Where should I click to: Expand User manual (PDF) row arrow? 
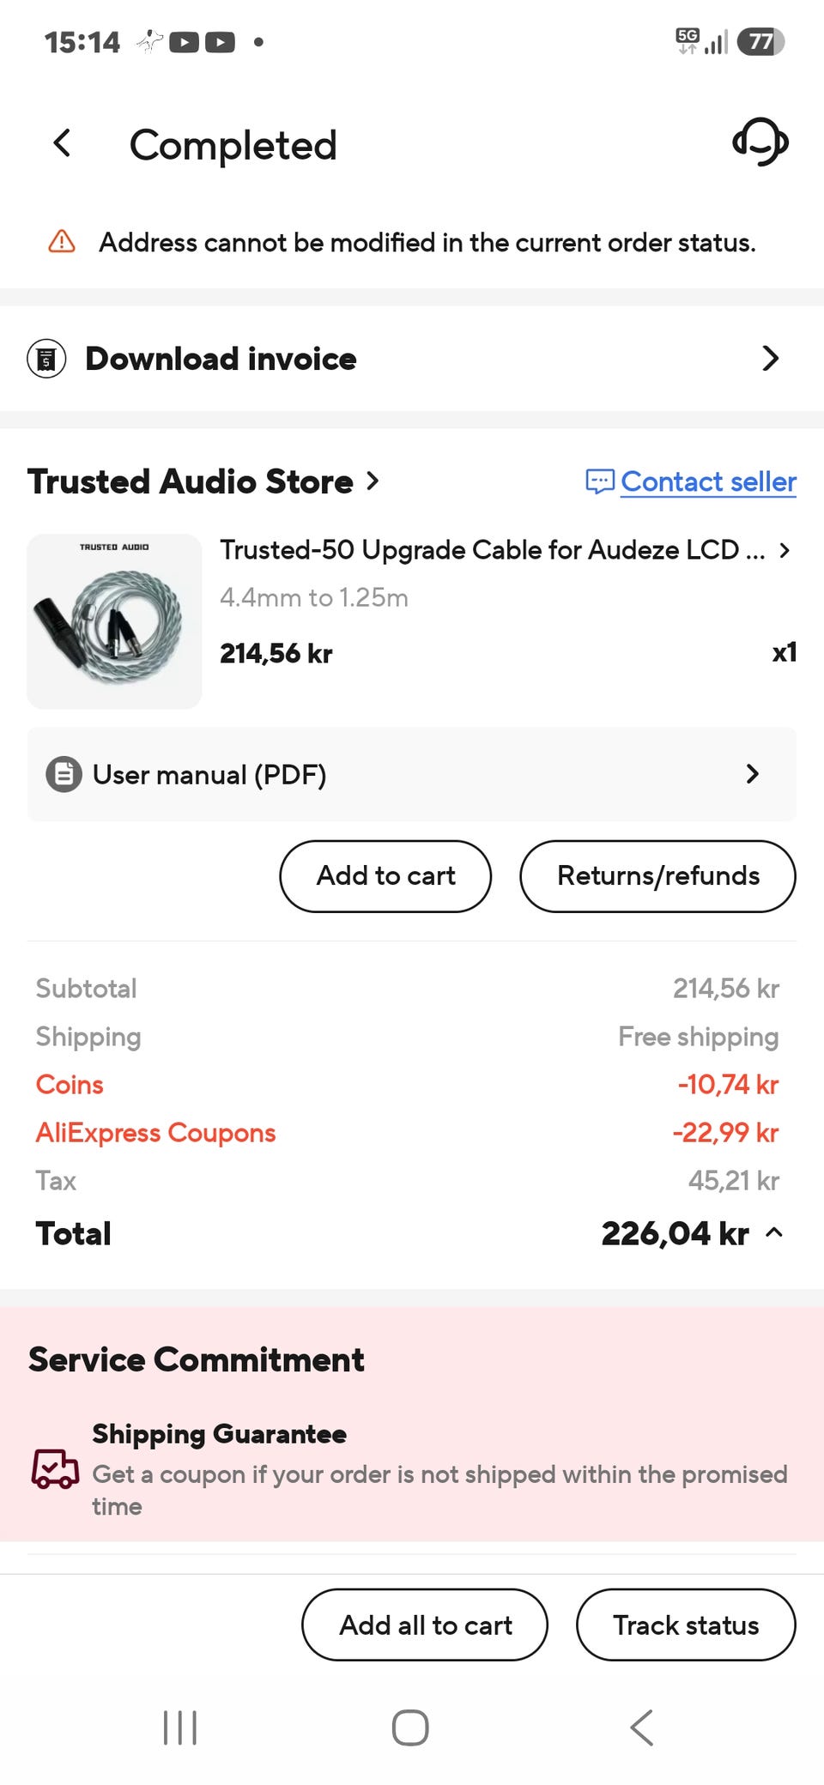pyautogui.click(x=753, y=774)
